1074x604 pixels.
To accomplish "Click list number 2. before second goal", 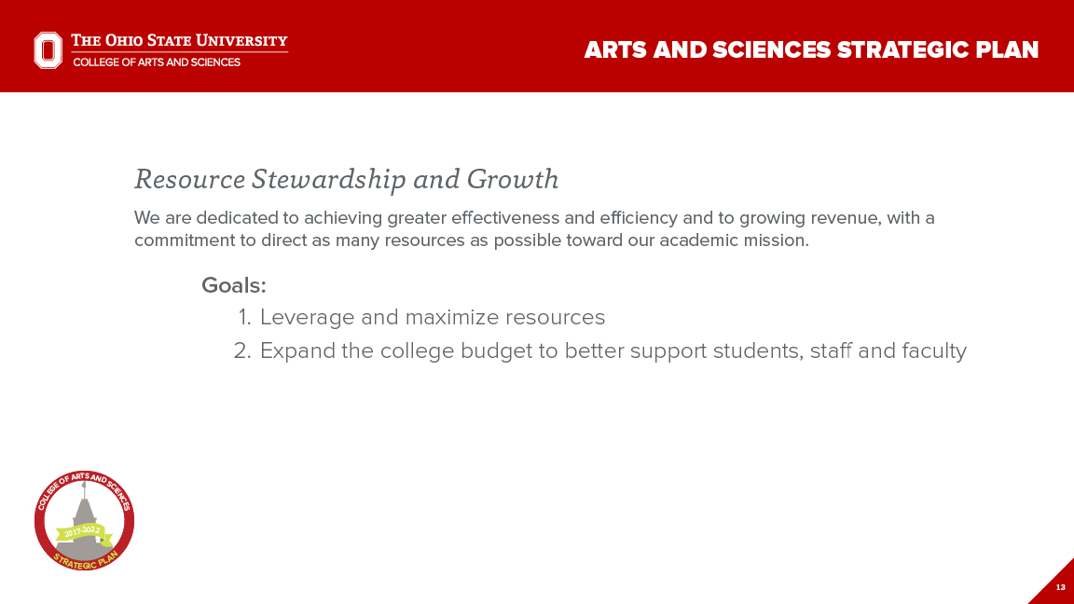I will 242,350.
